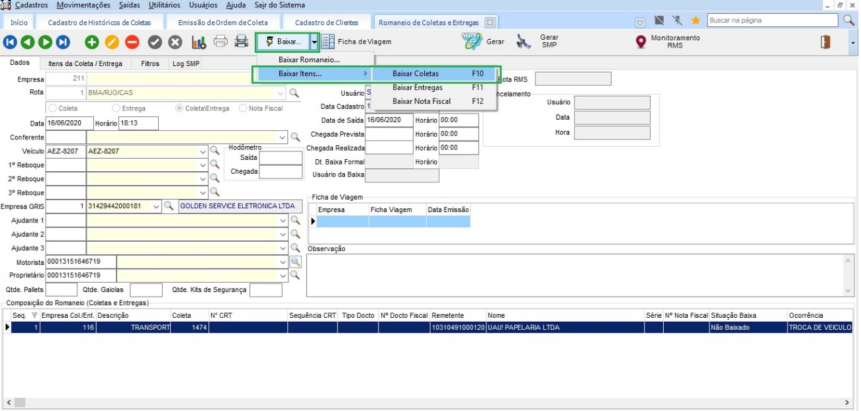Click the Ficha de Viagem button
Viewport: 861px width, 411px height.
click(357, 42)
